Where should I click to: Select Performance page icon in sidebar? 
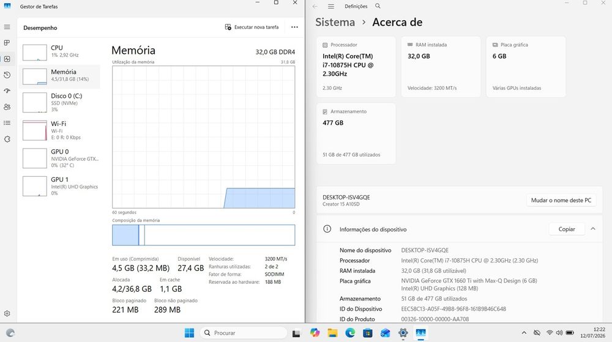7,59
